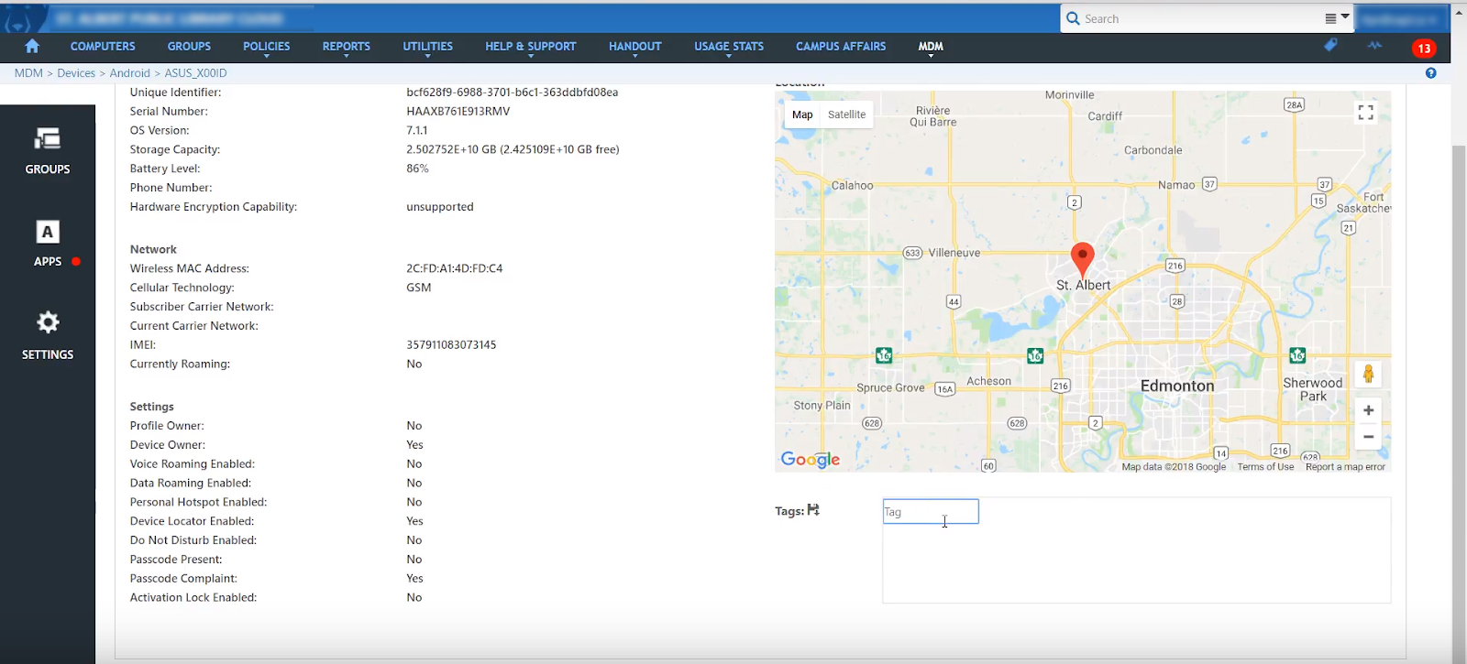1467x664 pixels.
Task: Go to the Home icon in navigation bar
Action: 32,46
